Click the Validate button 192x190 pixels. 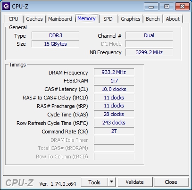tap(135, 182)
